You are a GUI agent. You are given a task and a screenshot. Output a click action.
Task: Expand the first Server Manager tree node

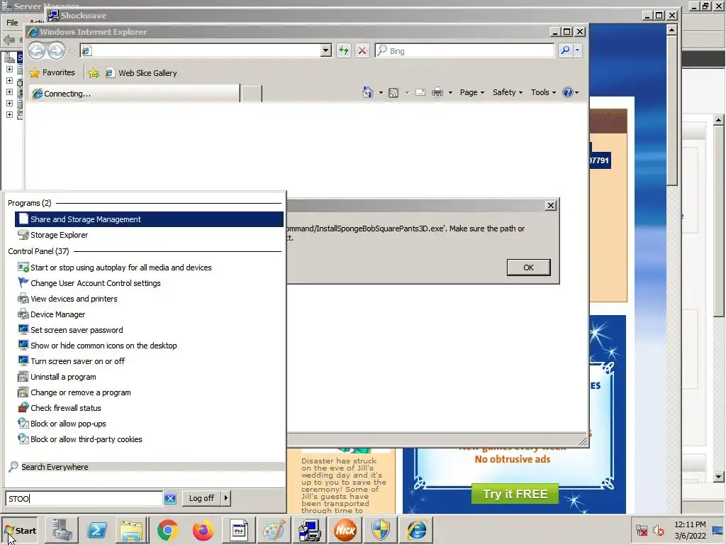[9, 69]
